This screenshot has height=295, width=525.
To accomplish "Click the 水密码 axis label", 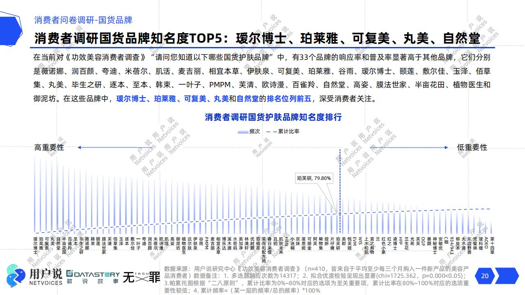I will [x=235, y=243].
